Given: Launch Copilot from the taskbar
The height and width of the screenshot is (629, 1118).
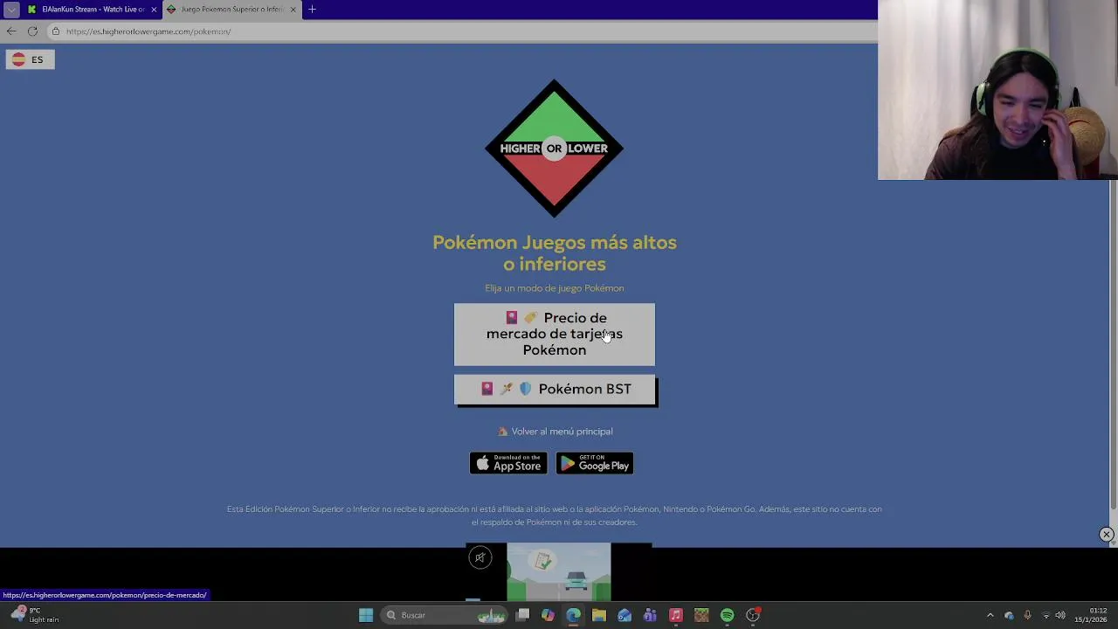Looking at the screenshot, I should click(x=548, y=615).
